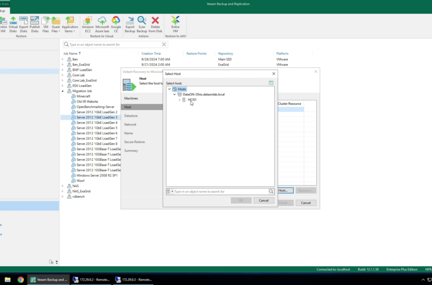
Task: Open Chrome from the taskbar
Action: point(20,279)
